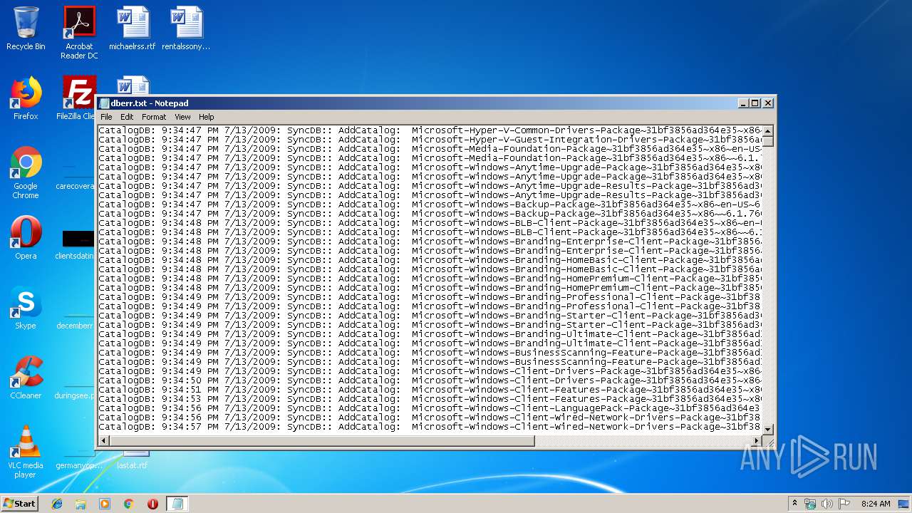
Task: Open the Skype desktop shortcut
Action: pyautogui.click(x=26, y=308)
